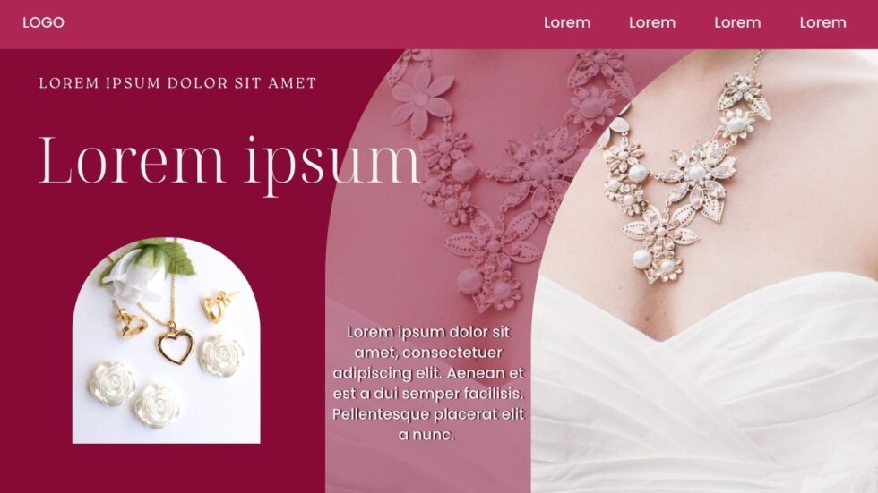Open the arch-shaped jewelry thumbnail

167,340
